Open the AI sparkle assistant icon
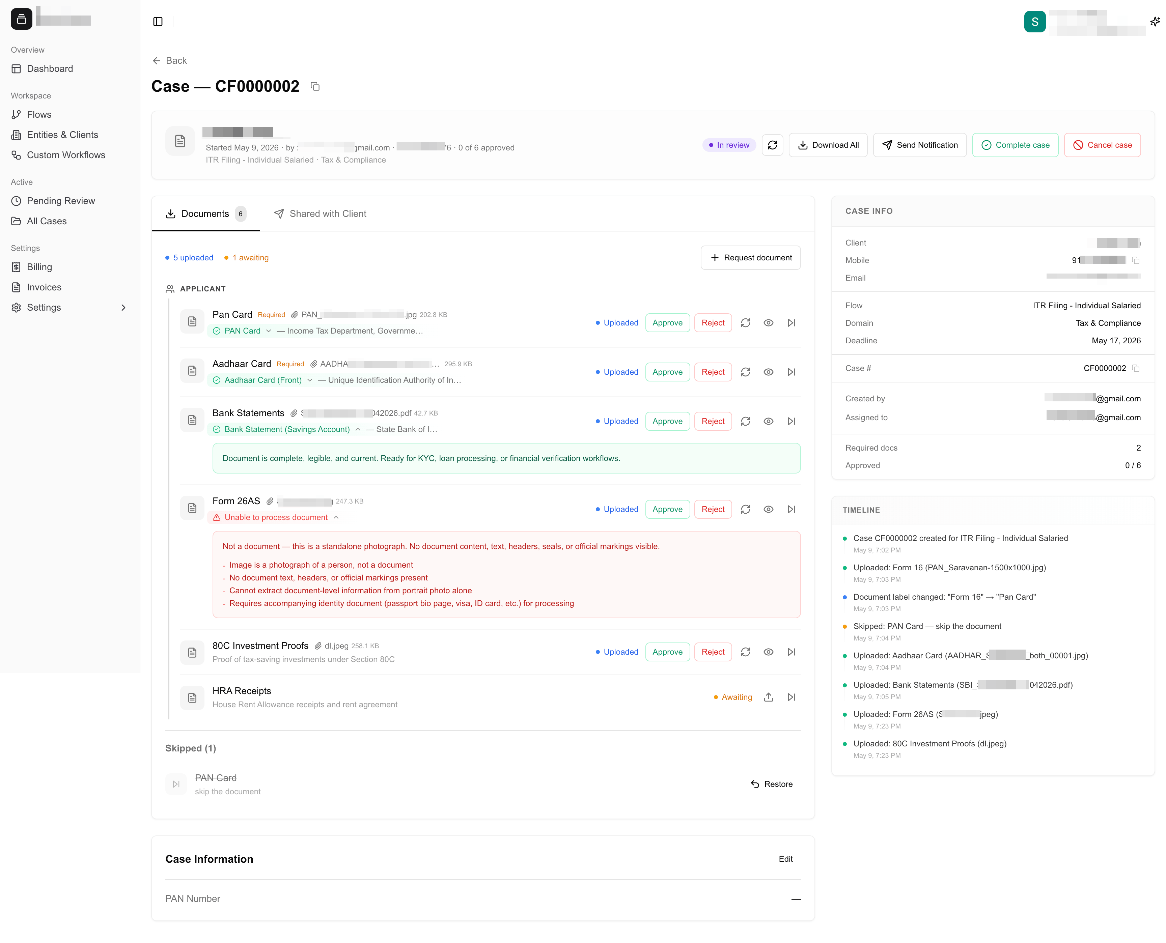Image resolution: width=1166 pixels, height=943 pixels. [x=1155, y=22]
